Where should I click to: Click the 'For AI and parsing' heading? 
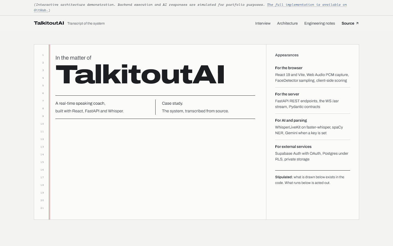(291, 120)
